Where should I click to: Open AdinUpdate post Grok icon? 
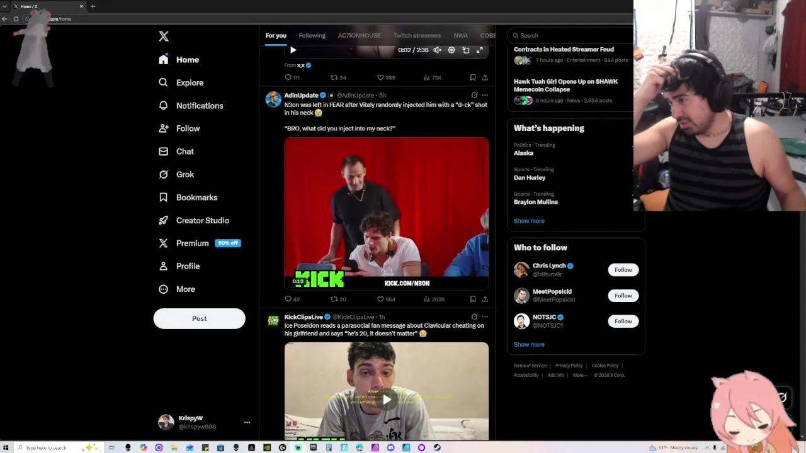tap(474, 96)
